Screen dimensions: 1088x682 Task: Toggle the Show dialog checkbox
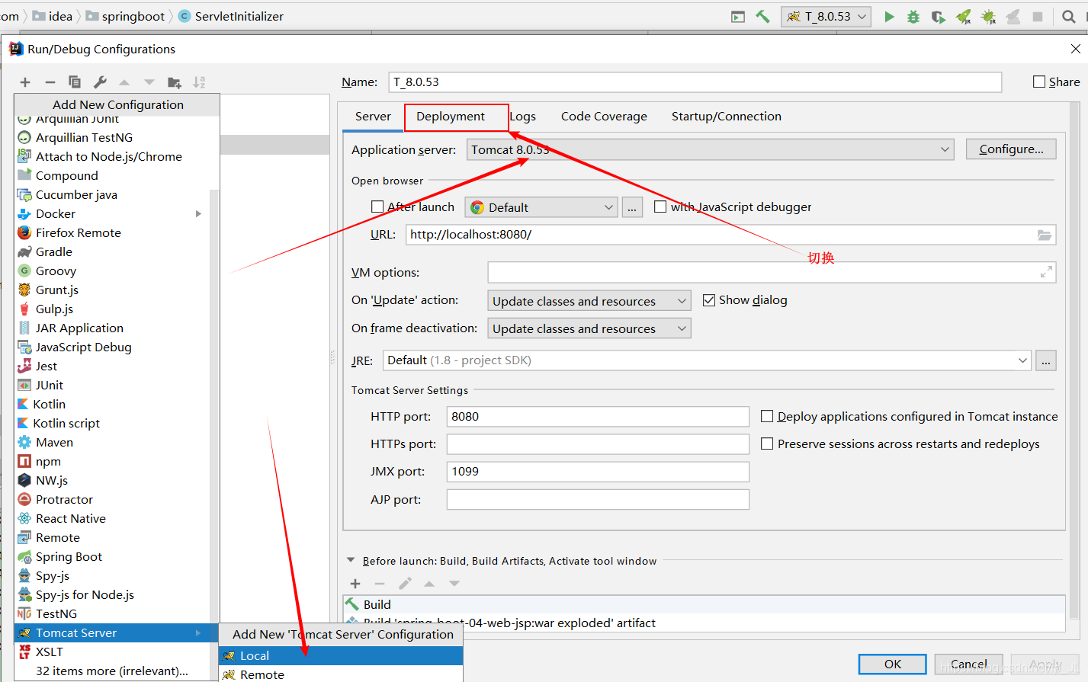tap(709, 300)
